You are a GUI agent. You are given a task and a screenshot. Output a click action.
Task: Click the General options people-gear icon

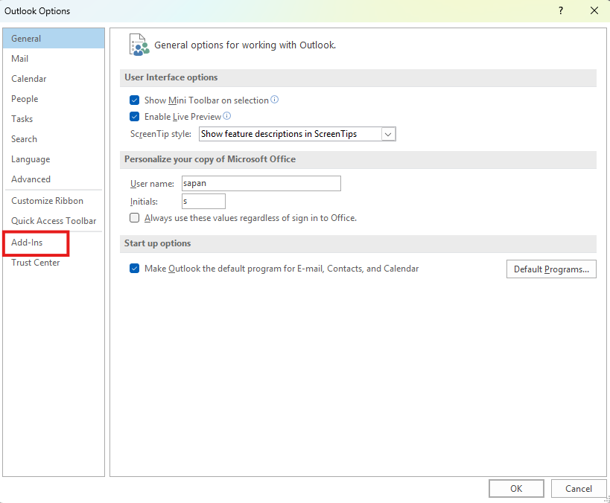click(x=139, y=45)
